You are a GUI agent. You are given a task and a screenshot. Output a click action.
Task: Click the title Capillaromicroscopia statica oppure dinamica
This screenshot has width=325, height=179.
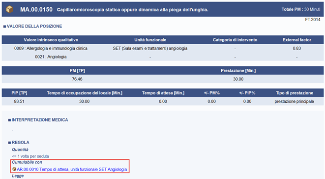[x=132, y=10]
